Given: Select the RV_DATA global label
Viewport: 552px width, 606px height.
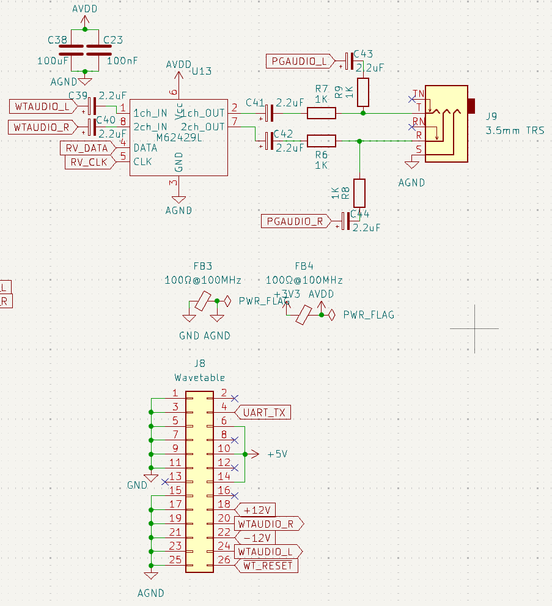Looking at the screenshot, I should (88, 148).
